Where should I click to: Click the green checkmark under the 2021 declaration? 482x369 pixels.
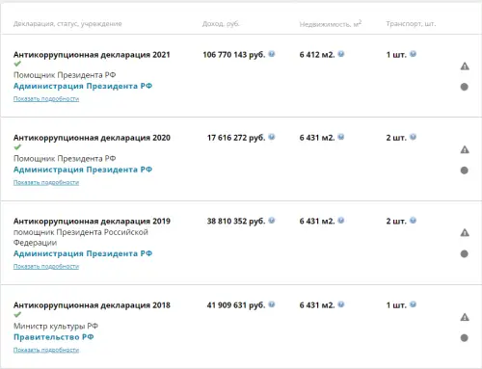click(x=17, y=64)
